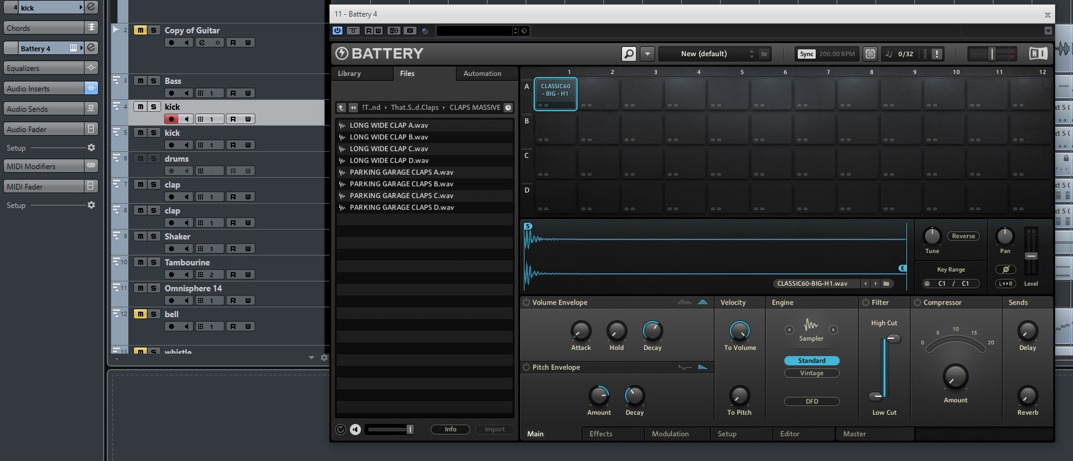The height and width of the screenshot is (461, 1073).
Task: Open the Battery main menu dropdown arrow
Action: click(x=647, y=54)
